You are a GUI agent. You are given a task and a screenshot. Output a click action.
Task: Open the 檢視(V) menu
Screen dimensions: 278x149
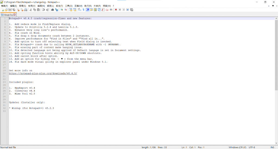32,6
